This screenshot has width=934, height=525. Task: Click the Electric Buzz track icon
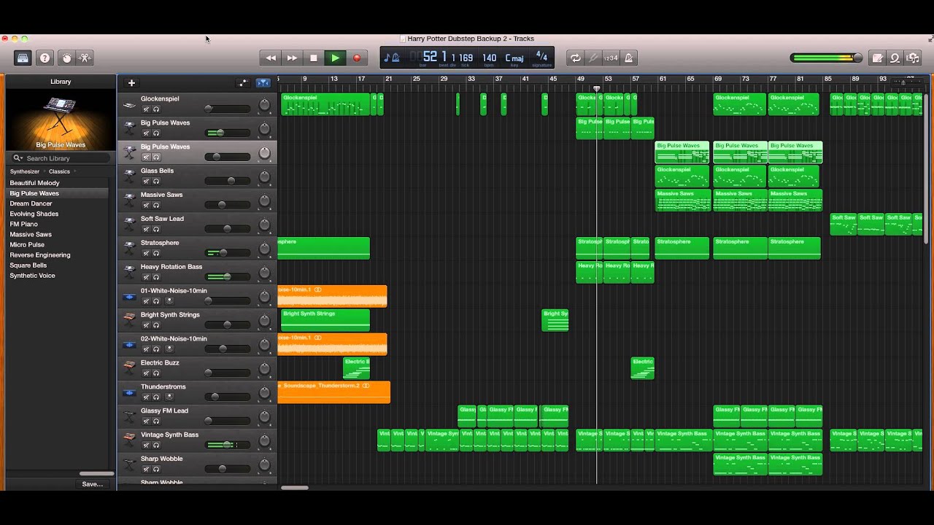129,369
